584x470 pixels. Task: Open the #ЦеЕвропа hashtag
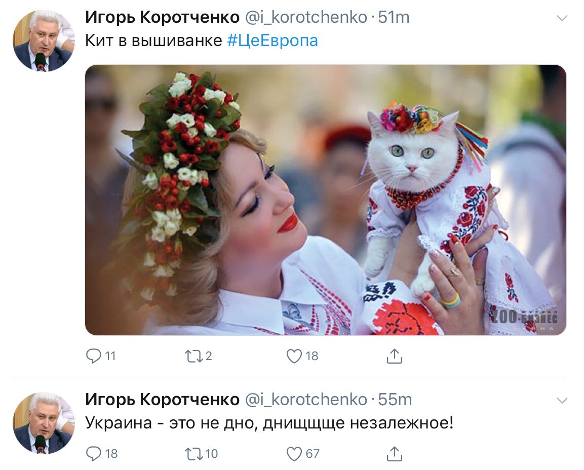pos(272,41)
